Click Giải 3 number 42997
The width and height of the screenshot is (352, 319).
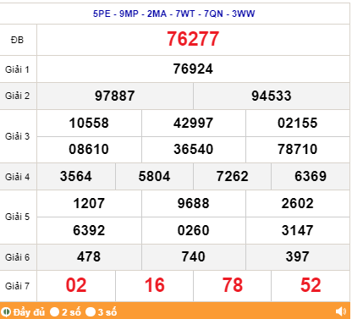193,124
